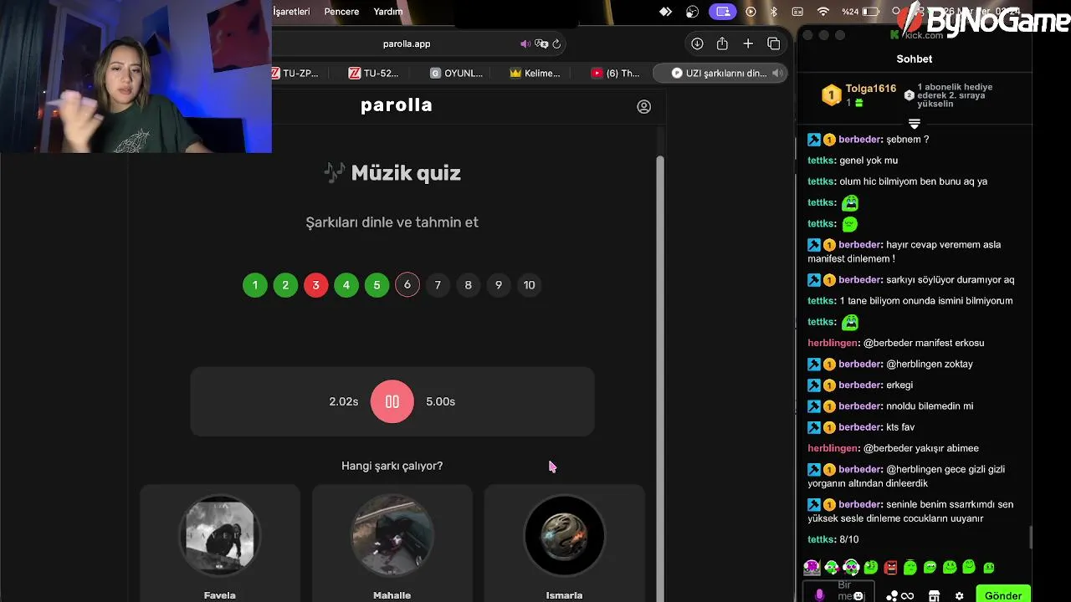This screenshot has height=602, width=1071.
Task: Click herblingen on 'yakışır abimee' message
Action: [x=833, y=448]
